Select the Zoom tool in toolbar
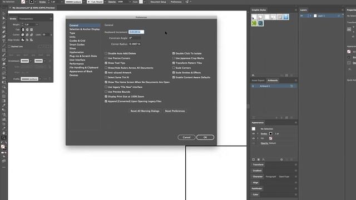Viewport: 356px width, 200px height. 4,138
